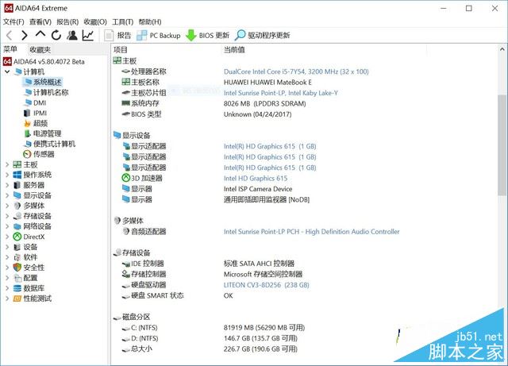Viewport: 508px width, 366px height.
Task: Select AIDA64 v5.80.4072 Beta root node
Action: (x=48, y=62)
